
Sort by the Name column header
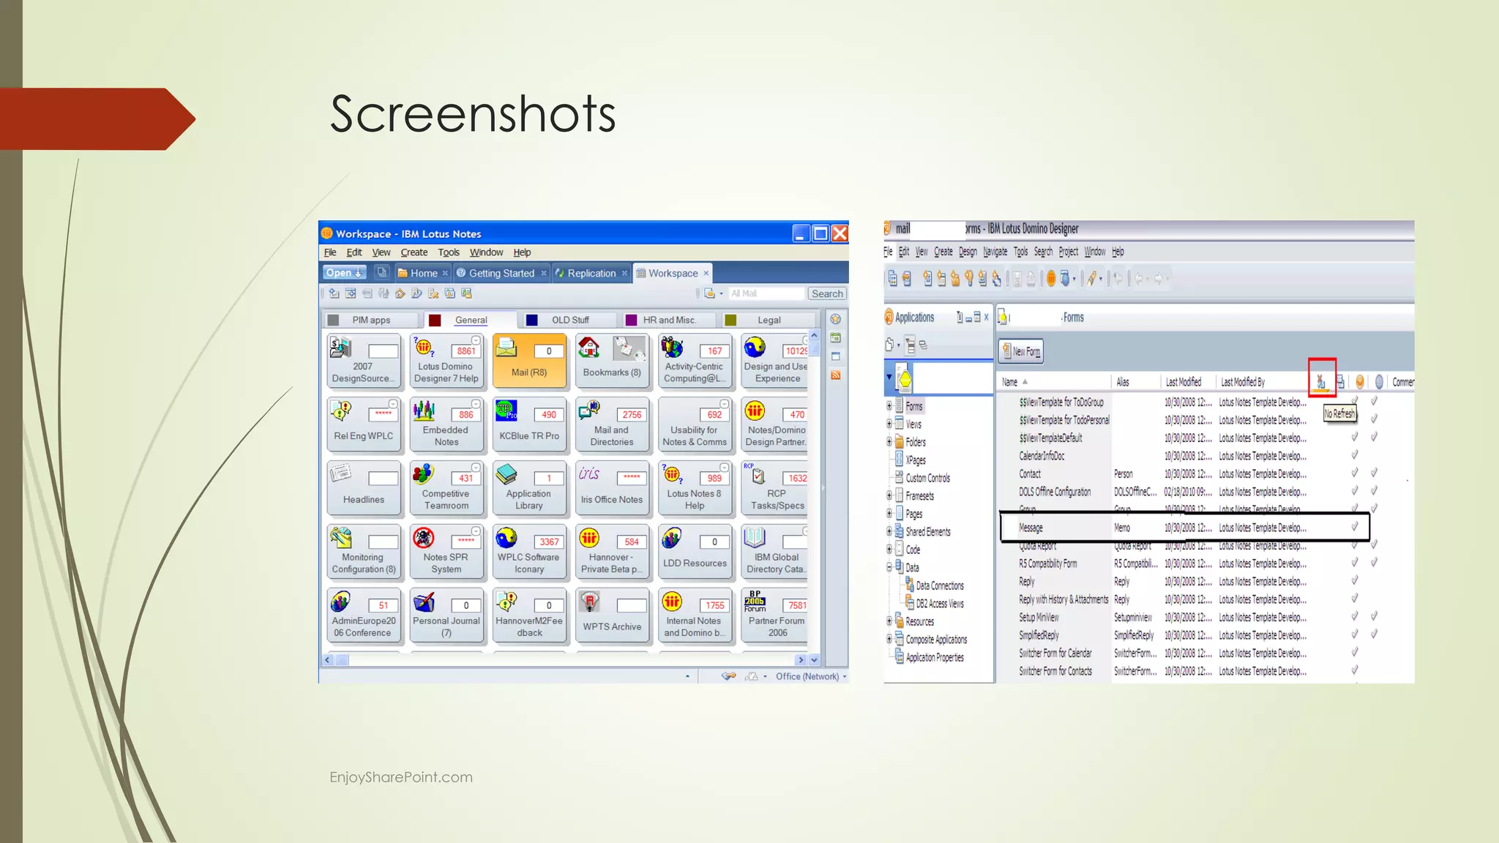pos(1053,382)
